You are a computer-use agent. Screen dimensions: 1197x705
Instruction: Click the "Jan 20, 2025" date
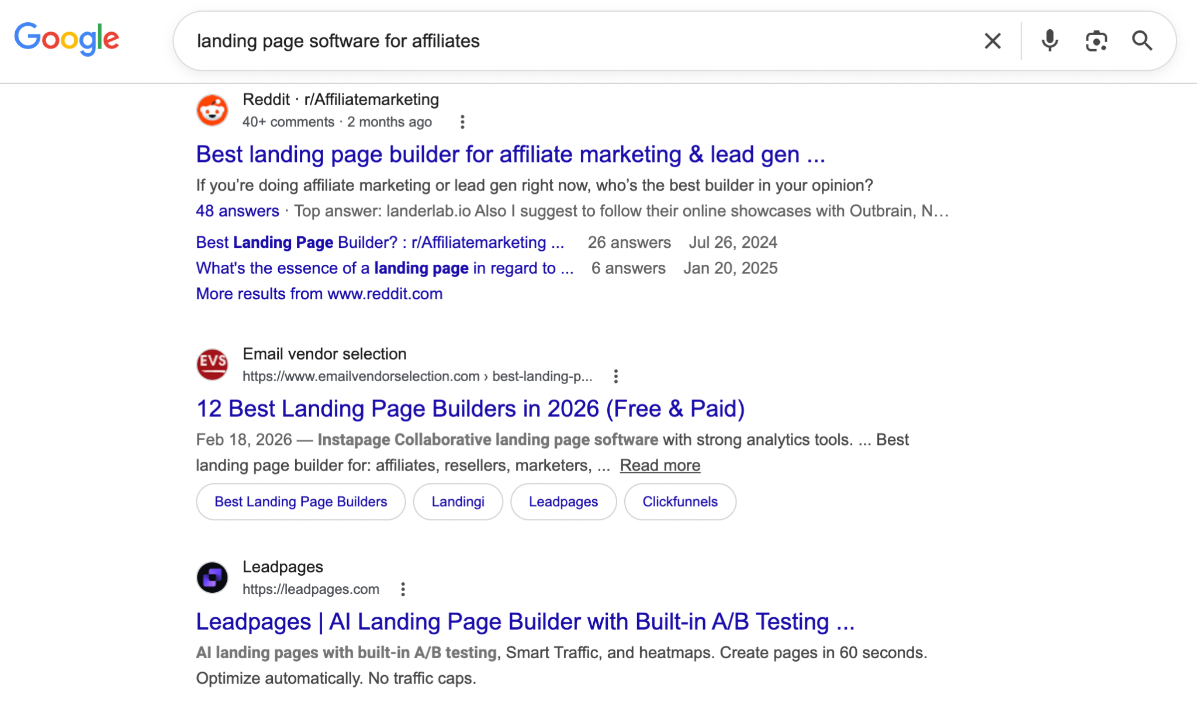click(x=731, y=268)
